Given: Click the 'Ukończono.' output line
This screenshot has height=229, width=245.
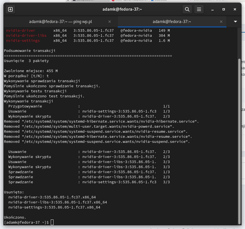Looking at the screenshot, I should [15, 217].
